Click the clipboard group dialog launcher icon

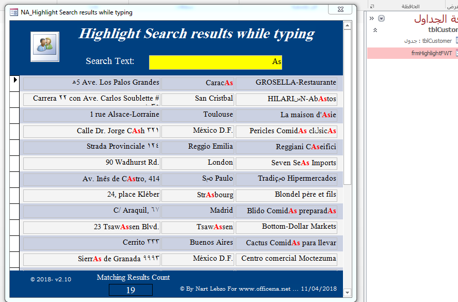click(372, 6)
